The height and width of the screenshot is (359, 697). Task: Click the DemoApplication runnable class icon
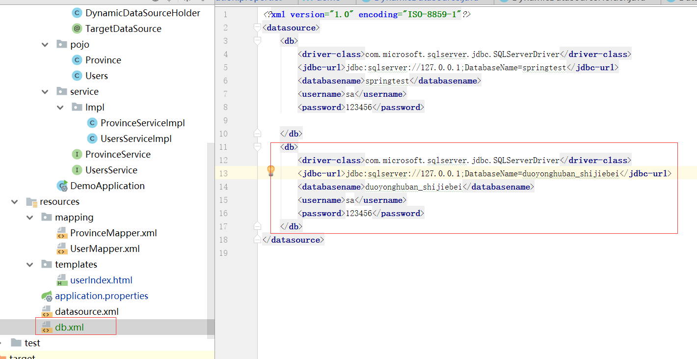[62, 186]
